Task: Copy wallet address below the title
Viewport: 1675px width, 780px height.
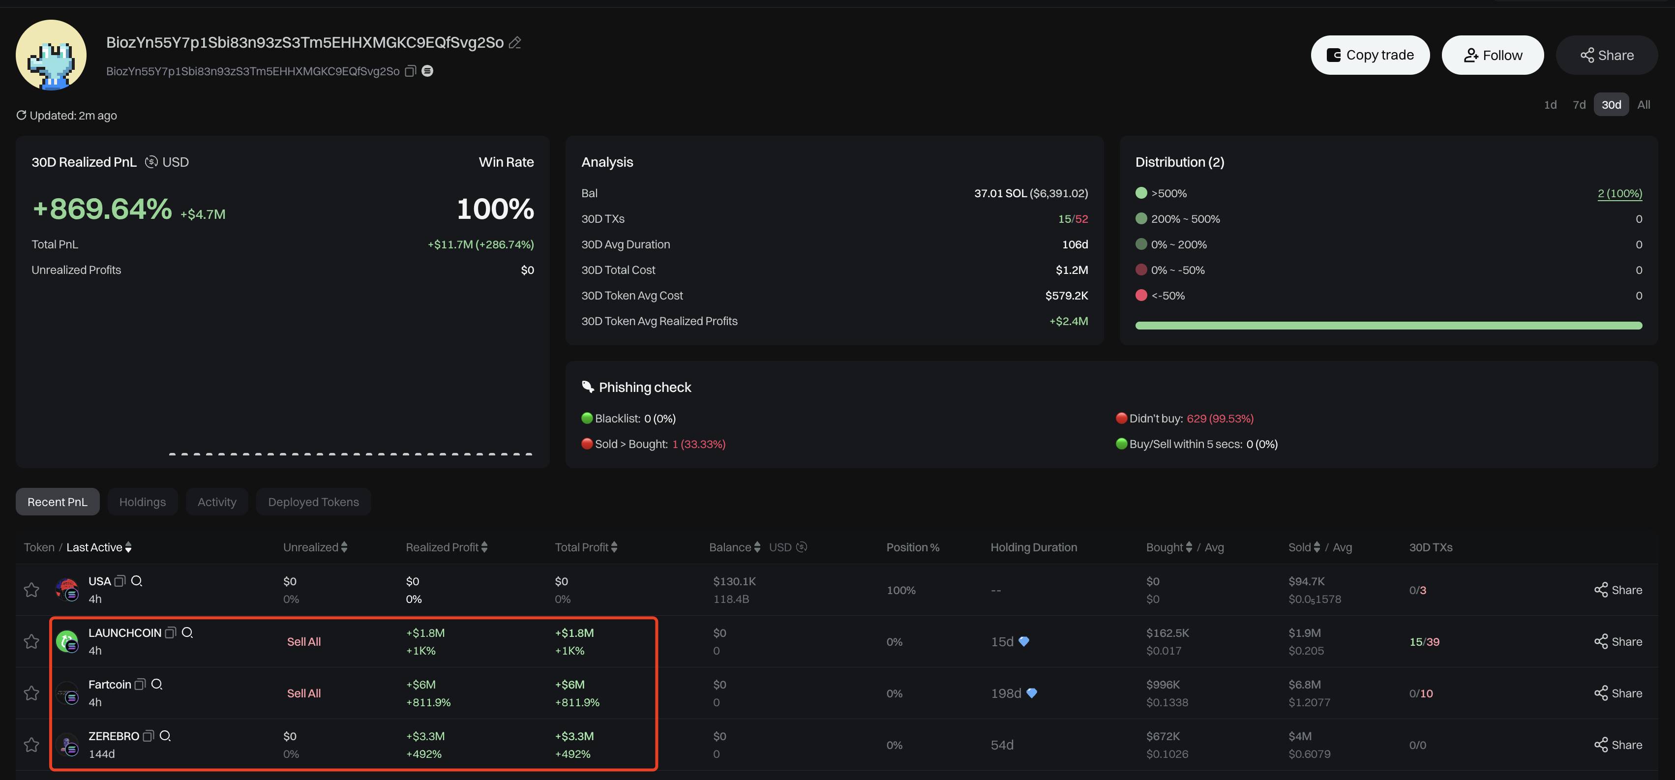Action: pyautogui.click(x=410, y=71)
